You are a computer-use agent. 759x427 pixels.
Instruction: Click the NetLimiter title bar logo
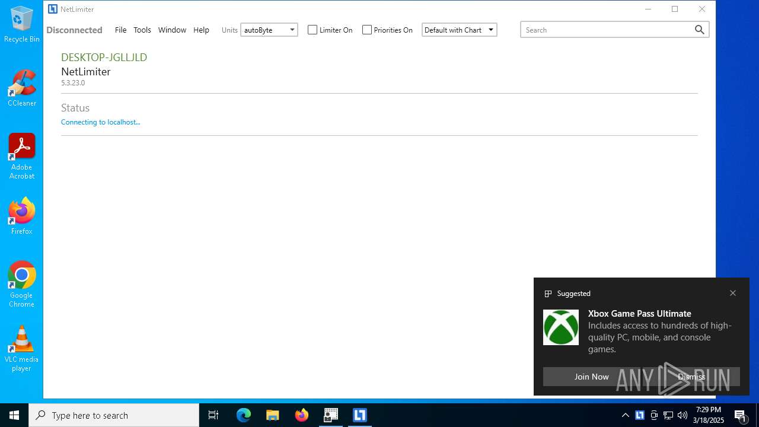click(x=53, y=9)
